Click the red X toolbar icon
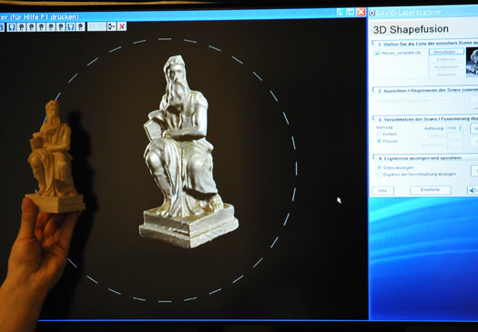The height and width of the screenshot is (332, 478). pos(122,26)
